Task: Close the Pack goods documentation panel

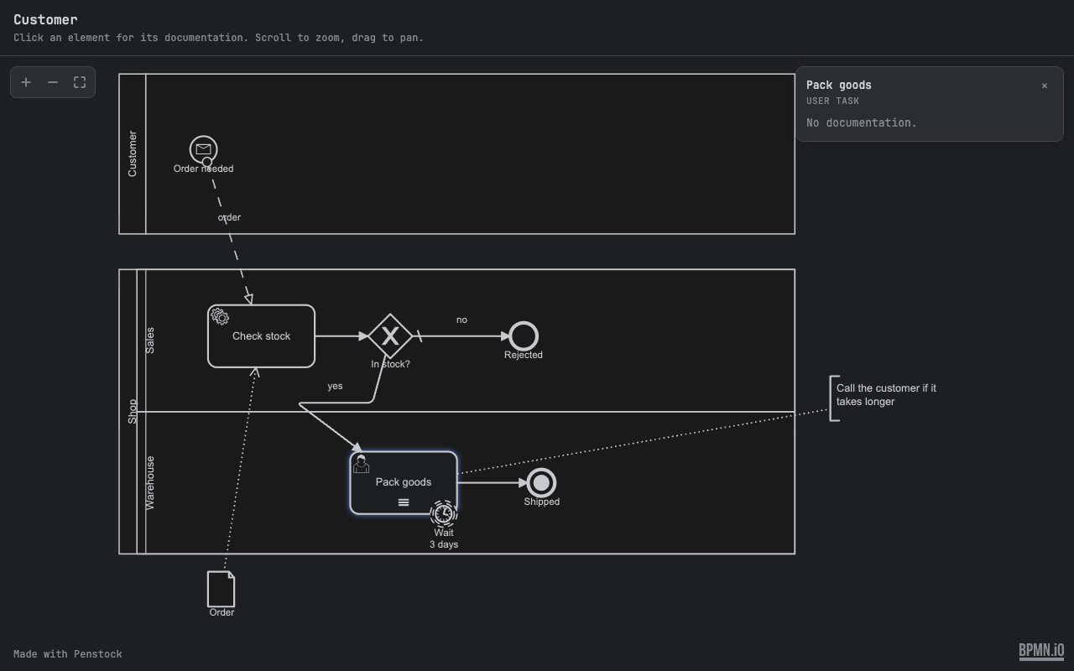Action: tap(1045, 86)
